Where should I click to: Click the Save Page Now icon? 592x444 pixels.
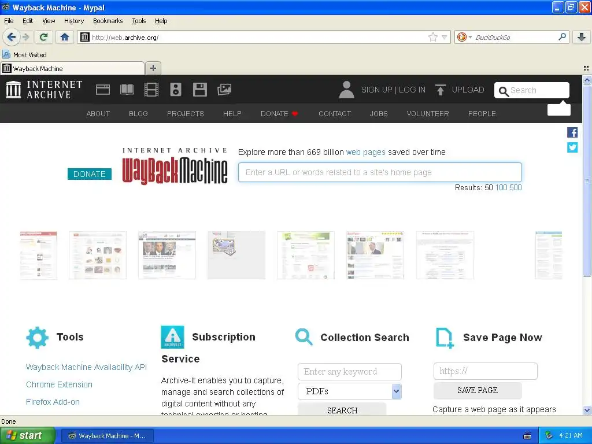click(x=445, y=338)
